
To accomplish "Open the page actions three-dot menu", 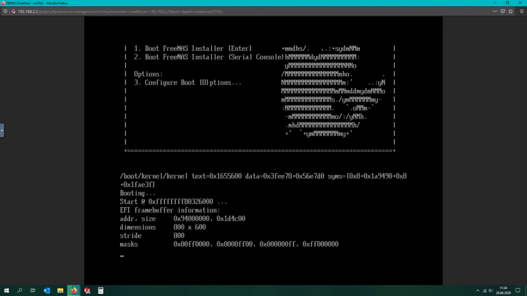I will (495, 12).
